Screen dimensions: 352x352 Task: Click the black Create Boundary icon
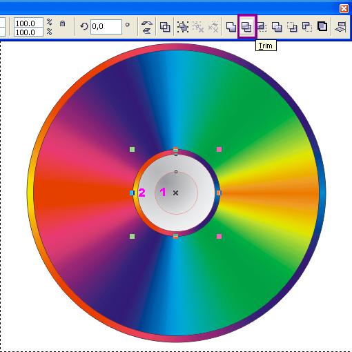[x=322, y=27]
